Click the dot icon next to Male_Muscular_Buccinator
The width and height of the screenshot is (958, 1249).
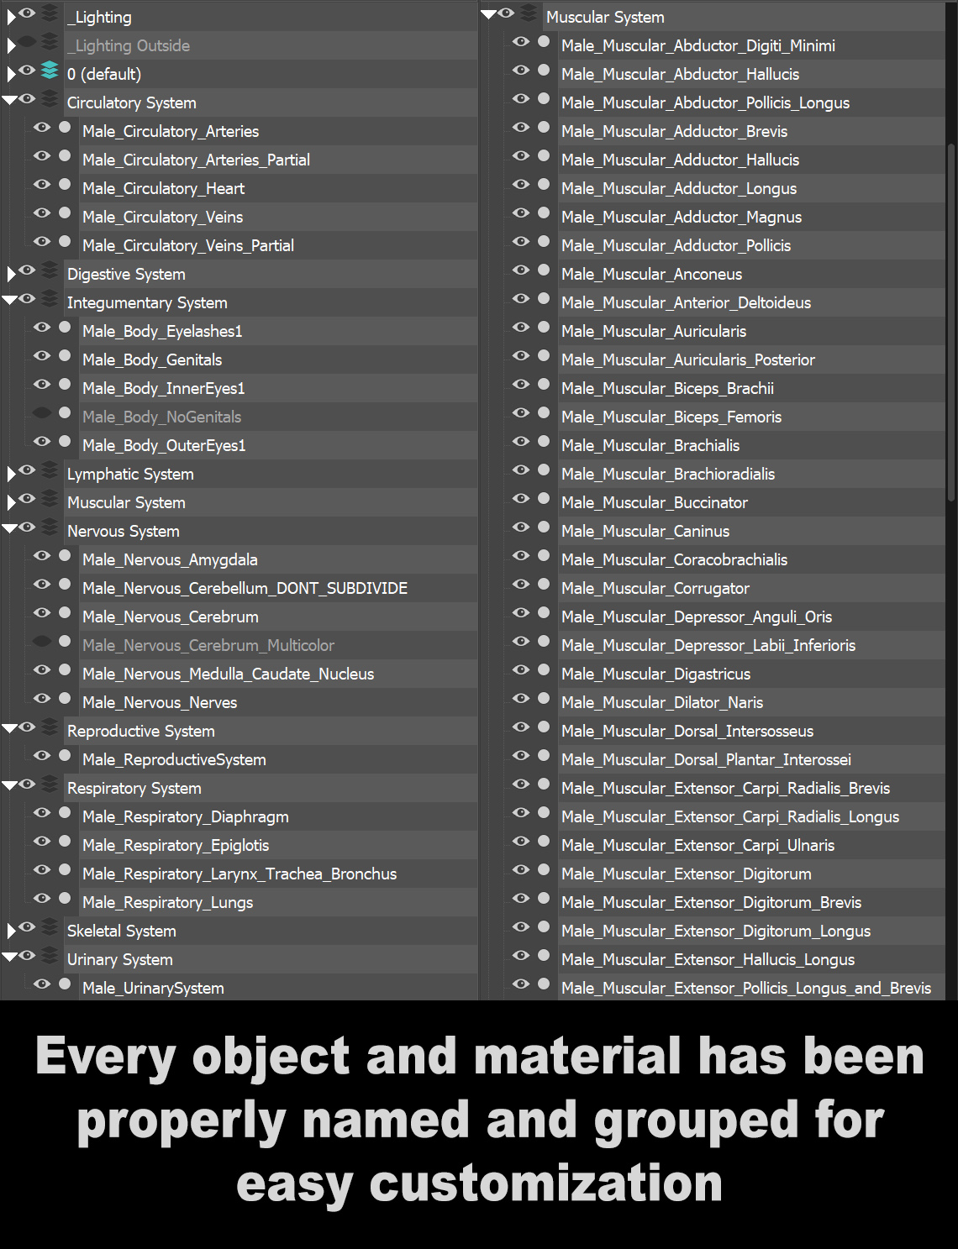point(544,499)
